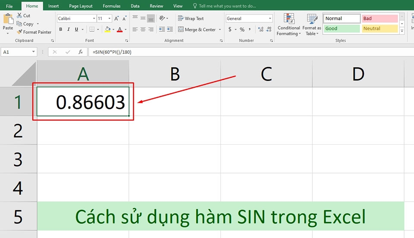Click Tell me what you want search
414x238 pixels.
click(224, 6)
